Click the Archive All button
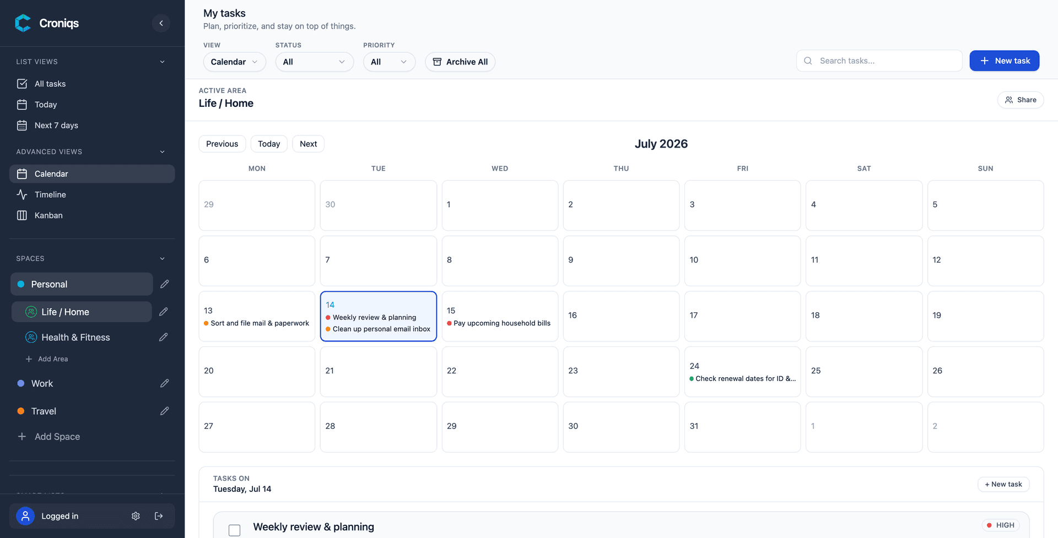 460,62
